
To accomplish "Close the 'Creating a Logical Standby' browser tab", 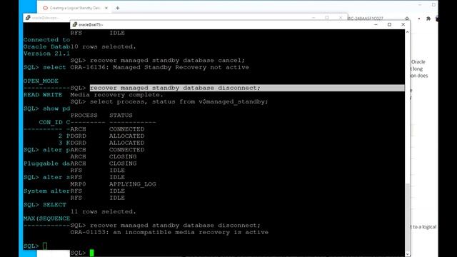I will click(x=106, y=8).
